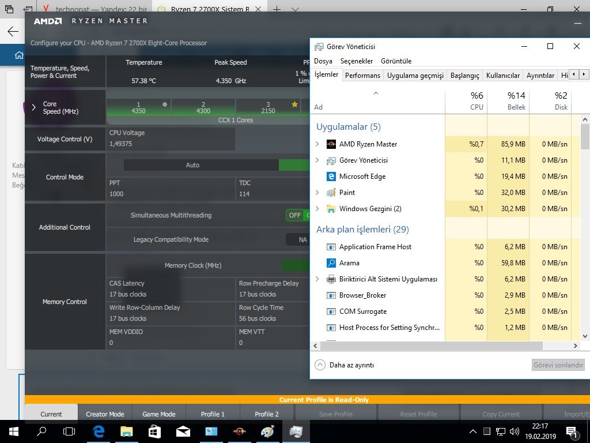This screenshot has width=590, height=443.
Task: Select Creator Mode profile tab
Action: click(105, 414)
